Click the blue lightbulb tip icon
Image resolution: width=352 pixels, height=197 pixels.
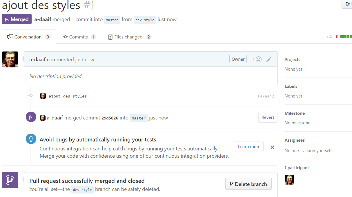[x=31, y=139]
